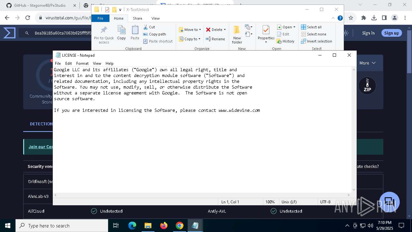
Task: Click the Paste icon in Explorer ribbon
Action: [135, 33]
